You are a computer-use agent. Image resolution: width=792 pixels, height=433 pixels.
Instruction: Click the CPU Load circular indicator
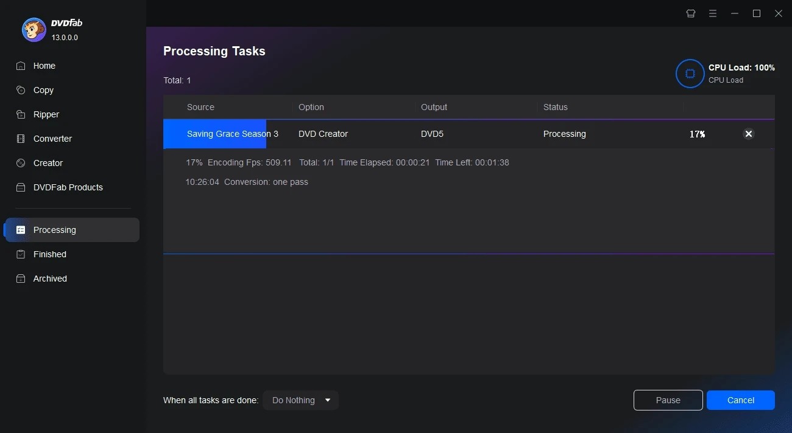click(690, 74)
